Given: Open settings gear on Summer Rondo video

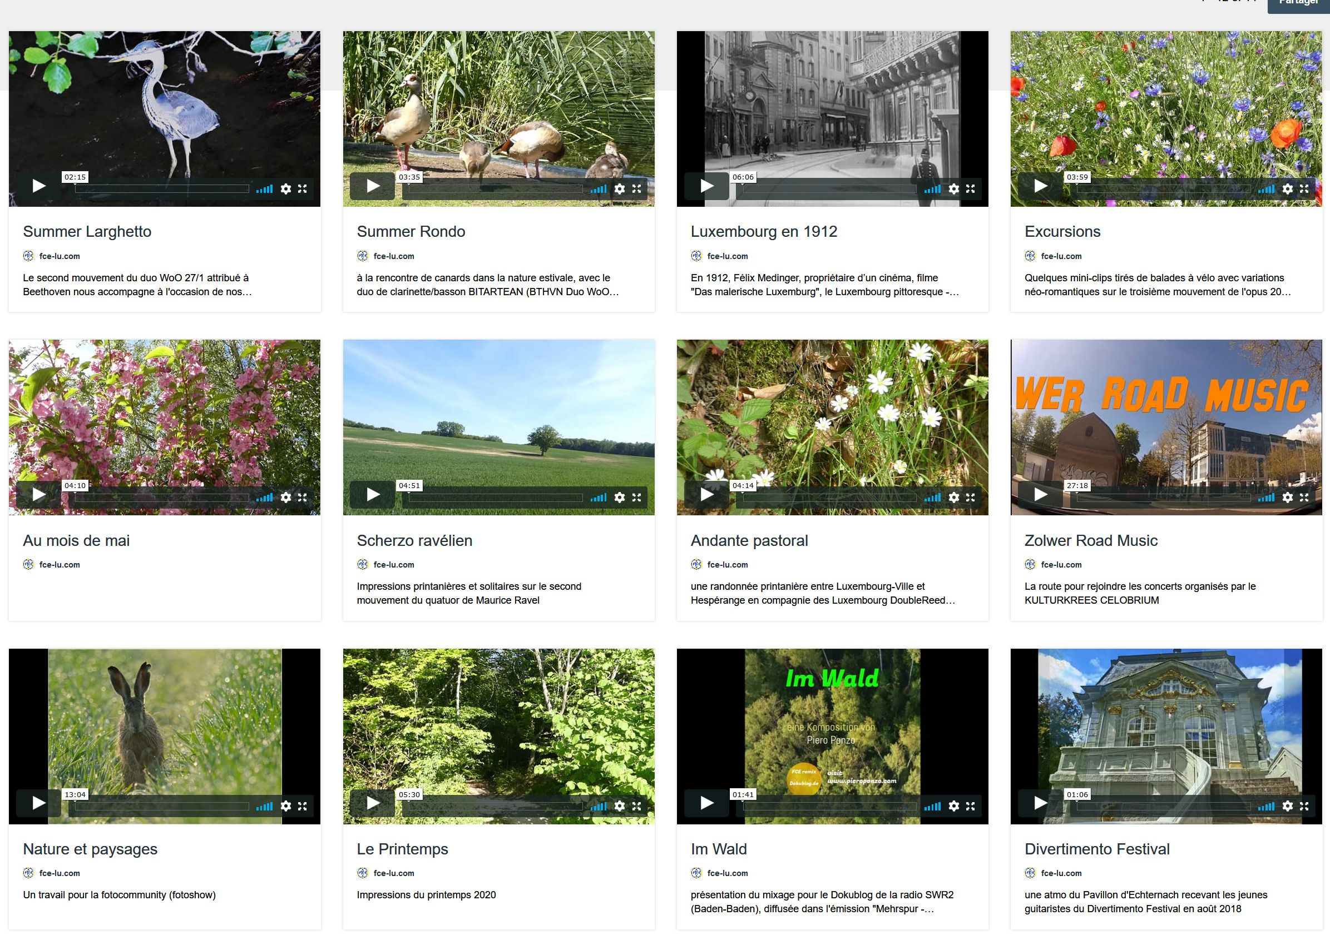Looking at the screenshot, I should click(620, 189).
